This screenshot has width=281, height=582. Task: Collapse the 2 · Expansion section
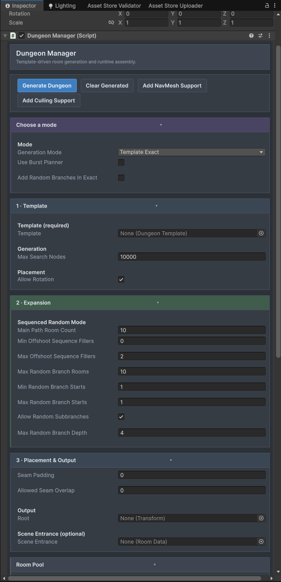pos(140,302)
